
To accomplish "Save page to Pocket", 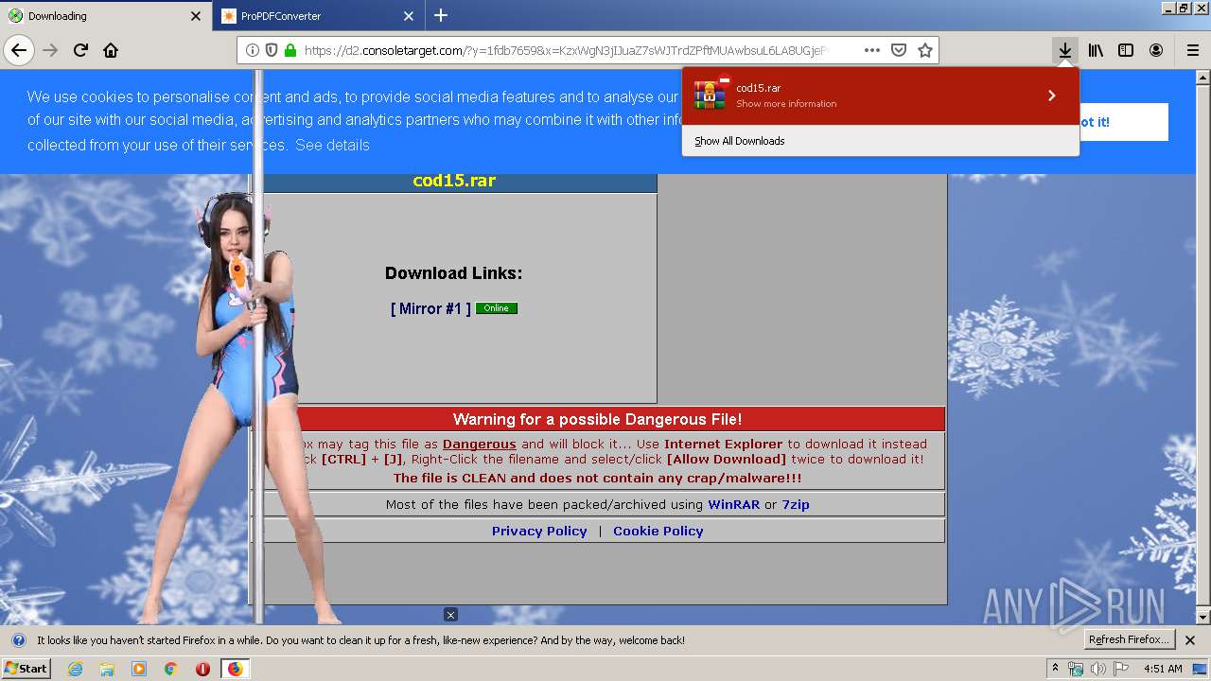I will [899, 50].
